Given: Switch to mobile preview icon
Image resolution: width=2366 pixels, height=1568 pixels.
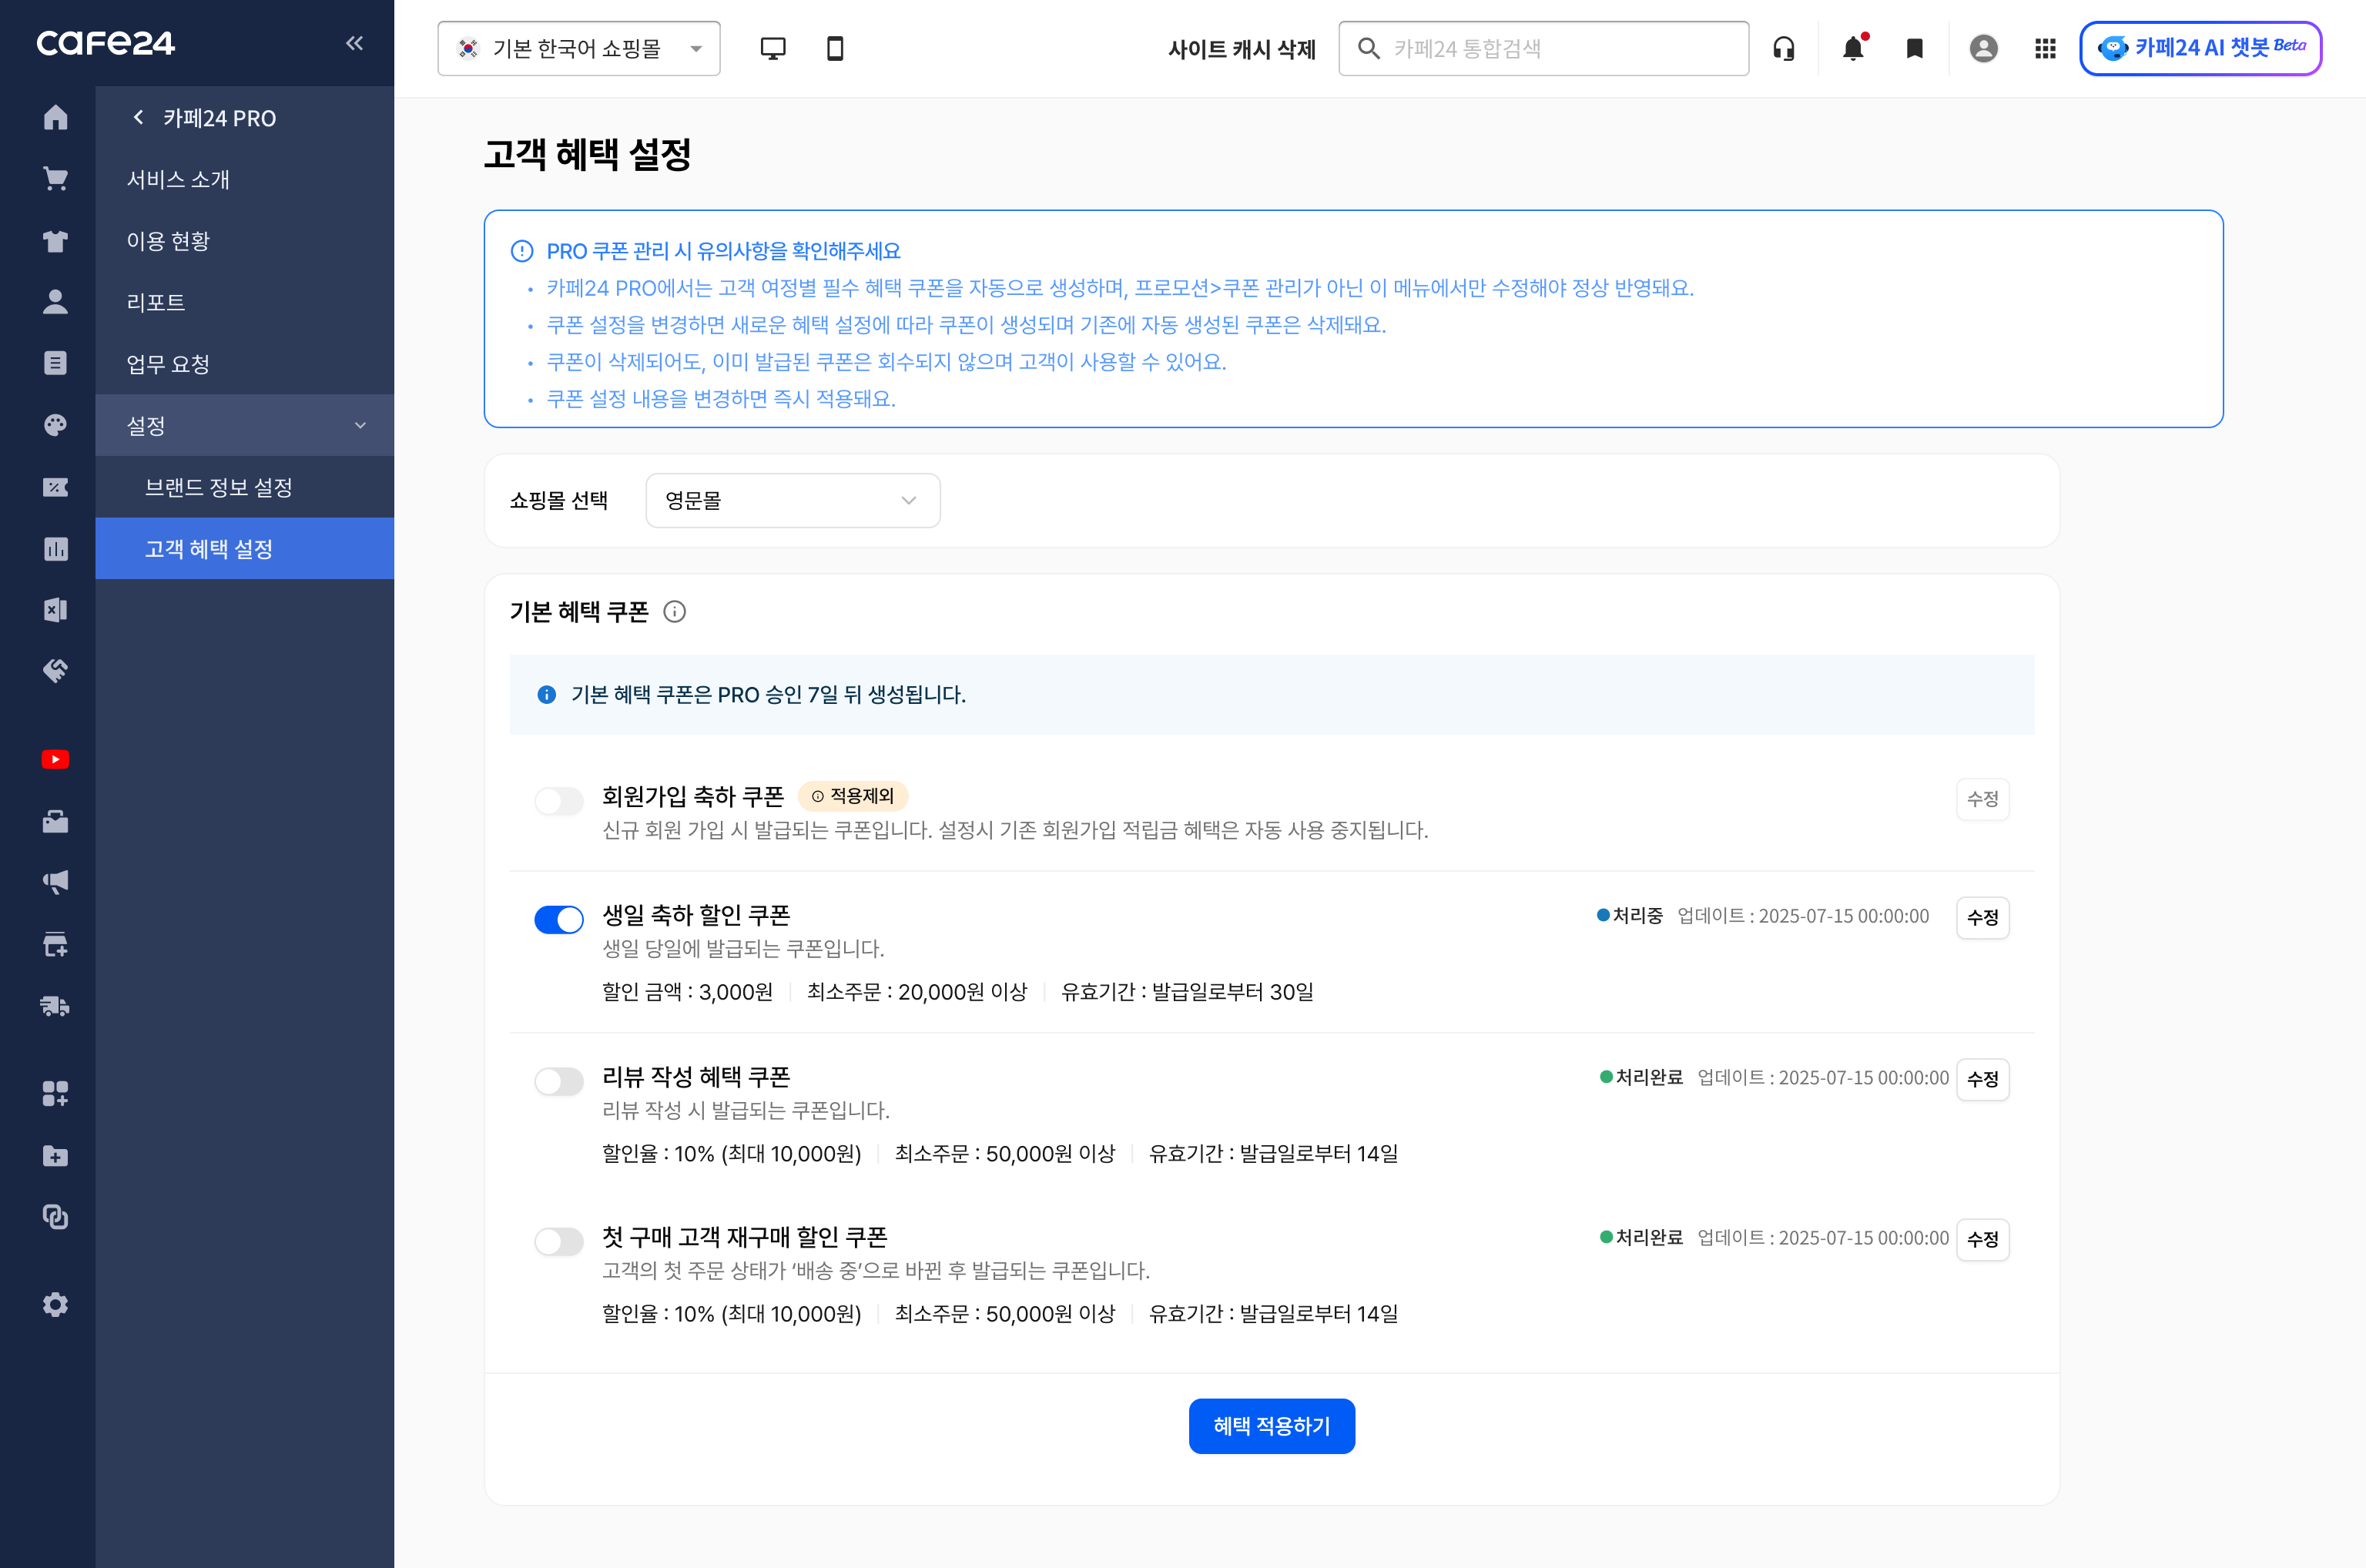Looking at the screenshot, I should click(835, 48).
